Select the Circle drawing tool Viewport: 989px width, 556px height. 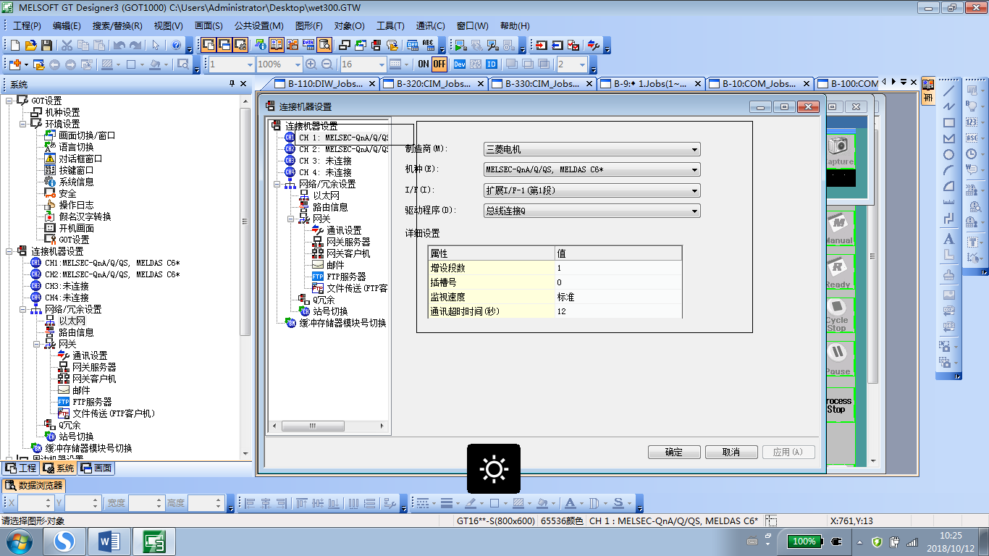[948, 154]
